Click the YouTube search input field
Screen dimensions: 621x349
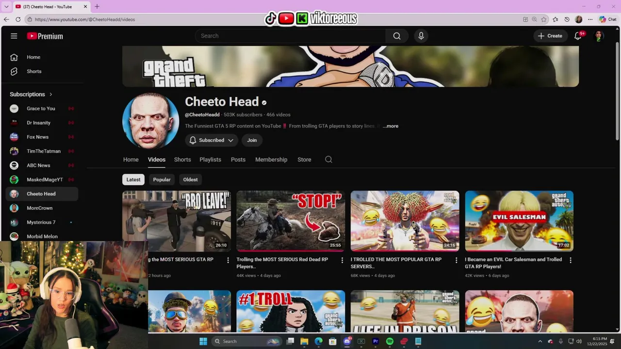(290, 36)
